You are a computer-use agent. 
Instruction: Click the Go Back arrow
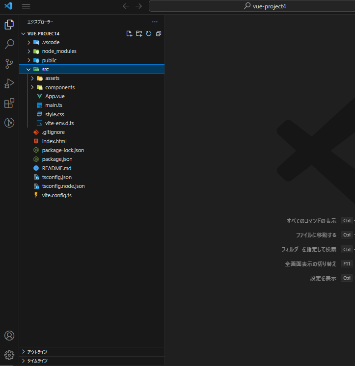click(126, 6)
